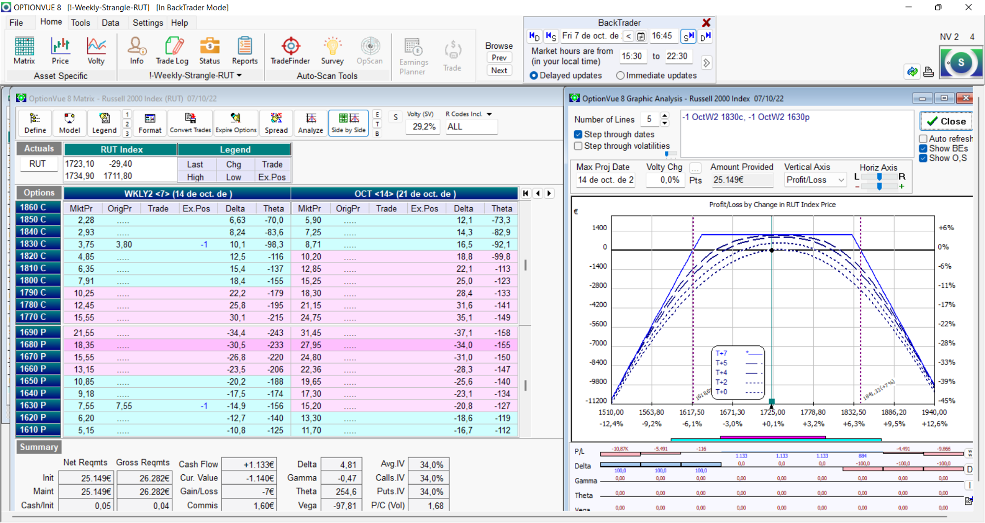Open the Trade Log
The image size is (985, 523).
pos(172,51)
